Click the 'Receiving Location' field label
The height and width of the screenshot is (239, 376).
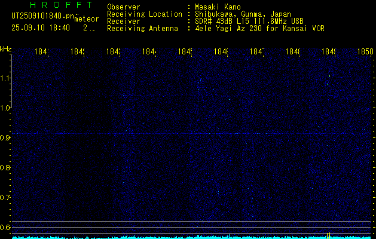point(145,14)
